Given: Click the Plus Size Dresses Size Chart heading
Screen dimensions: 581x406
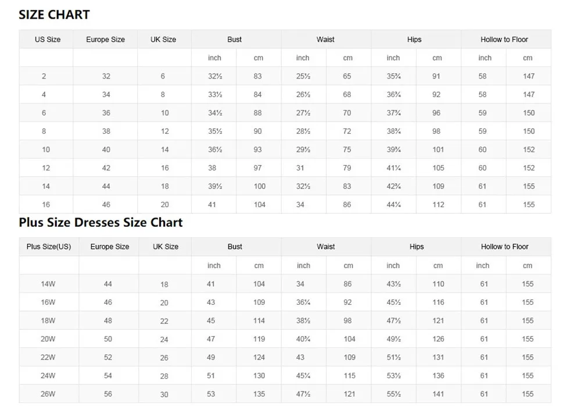Looking at the screenshot, I should pos(101,222).
